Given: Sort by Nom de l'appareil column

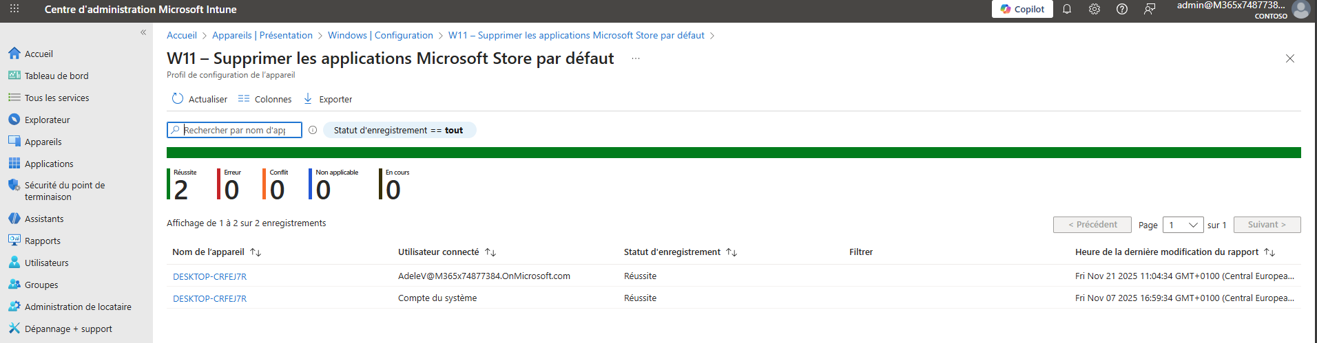Looking at the screenshot, I should [x=216, y=252].
